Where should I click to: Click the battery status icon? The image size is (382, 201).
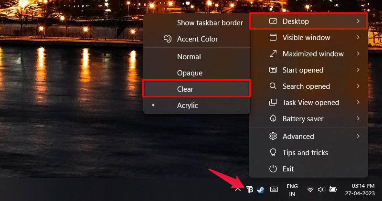tap(333, 189)
